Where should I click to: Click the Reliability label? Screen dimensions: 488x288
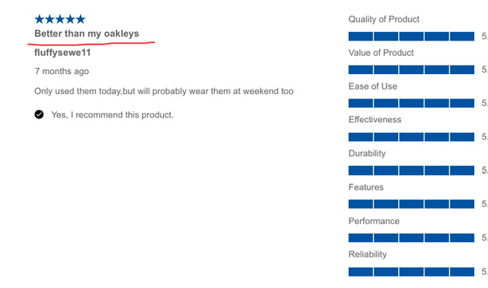pos(368,254)
